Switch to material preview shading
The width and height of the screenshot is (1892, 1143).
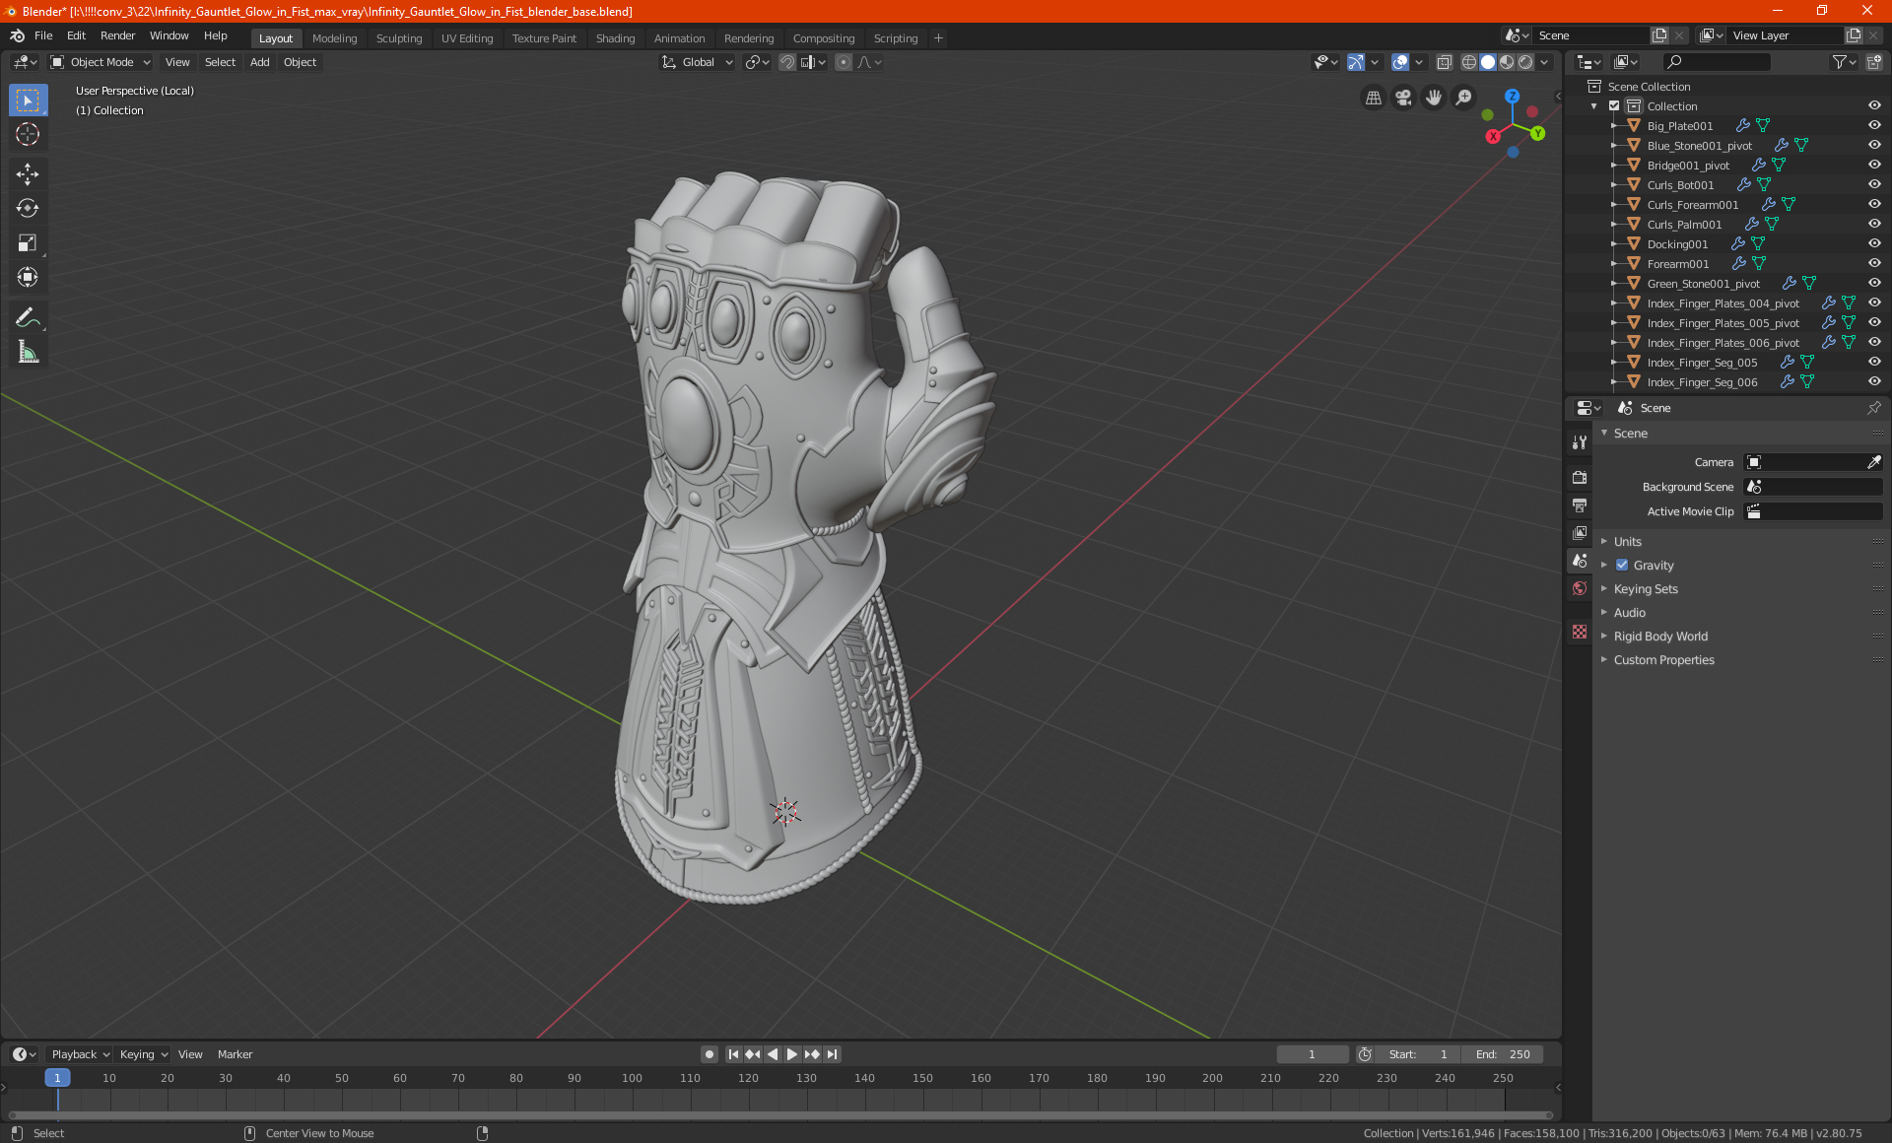pyautogui.click(x=1507, y=62)
